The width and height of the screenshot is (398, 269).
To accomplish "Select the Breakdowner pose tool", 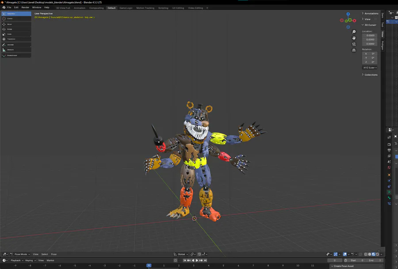I will pyautogui.click(x=16, y=55).
